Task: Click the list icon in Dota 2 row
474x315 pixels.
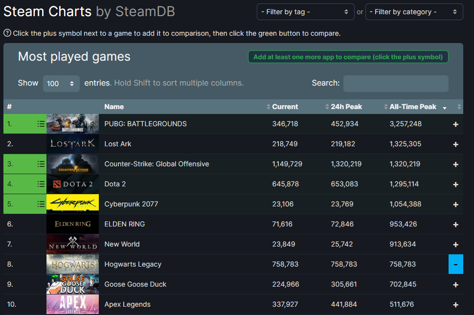Action: coord(41,184)
